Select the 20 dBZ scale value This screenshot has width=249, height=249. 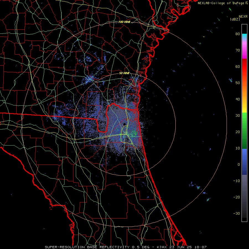coord(238,132)
